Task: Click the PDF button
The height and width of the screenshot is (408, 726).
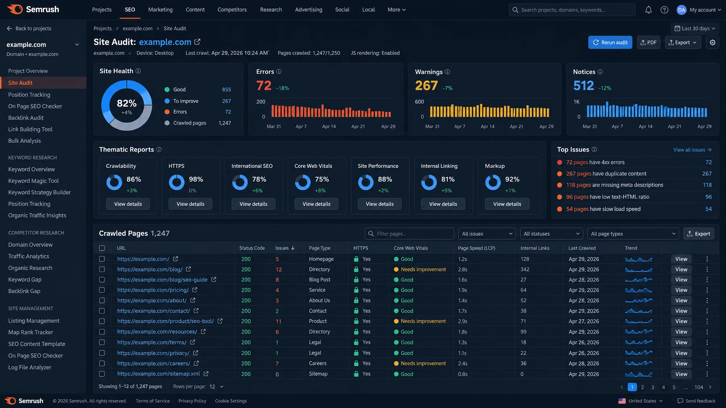Action: 649,42
